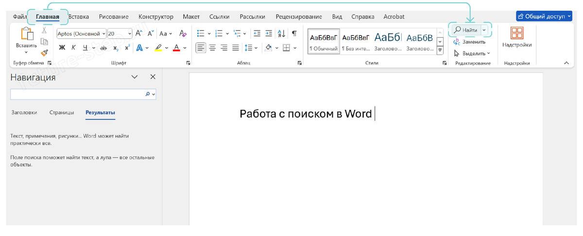Click the Найти search button
This screenshot has width=583, height=236.
tap(466, 30)
